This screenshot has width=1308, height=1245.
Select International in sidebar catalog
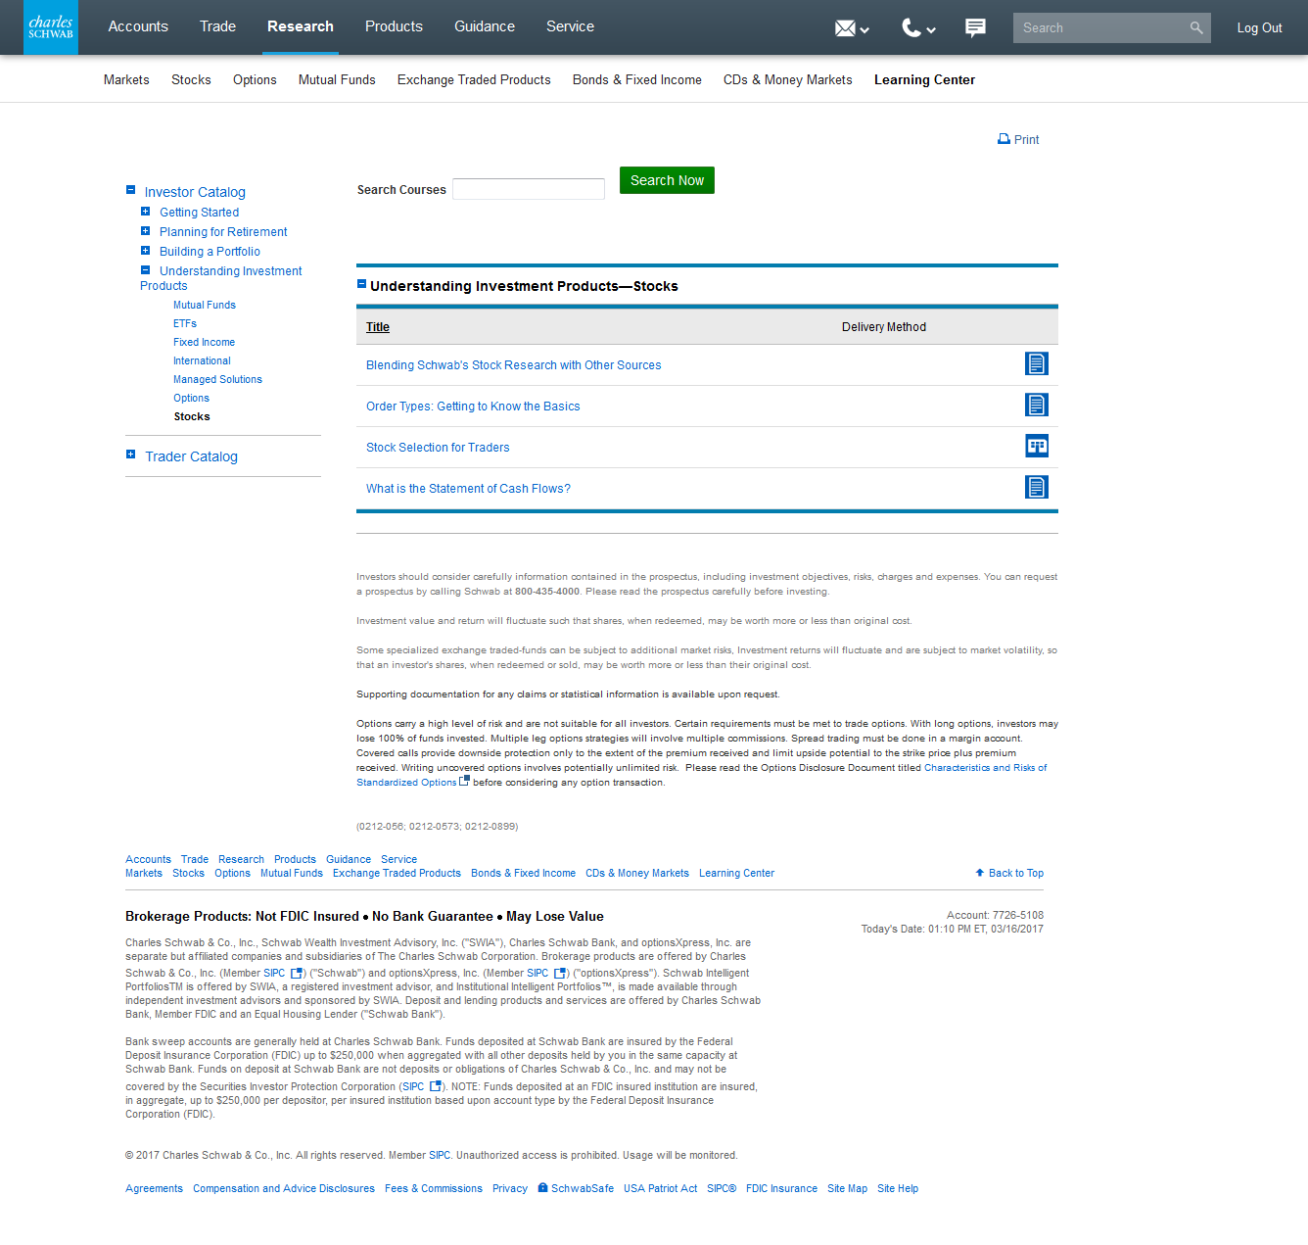(x=202, y=360)
